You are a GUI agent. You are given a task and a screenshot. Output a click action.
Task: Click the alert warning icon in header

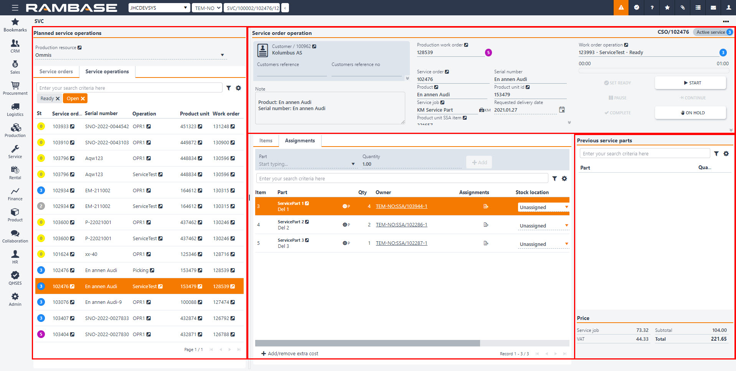tap(621, 8)
